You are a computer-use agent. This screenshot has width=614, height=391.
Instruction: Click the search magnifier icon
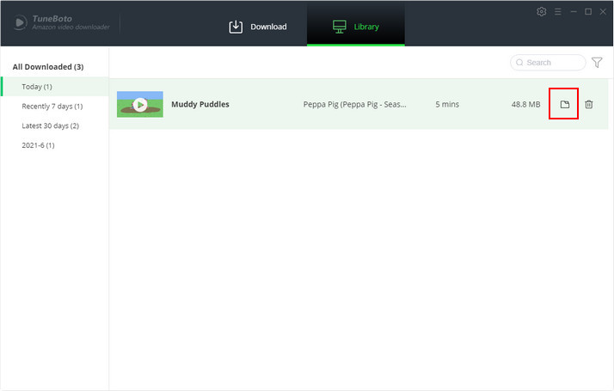[519, 63]
